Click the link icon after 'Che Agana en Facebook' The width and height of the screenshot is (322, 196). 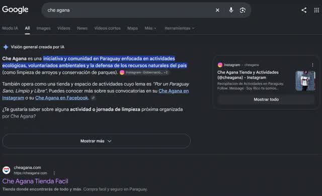click(x=93, y=98)
